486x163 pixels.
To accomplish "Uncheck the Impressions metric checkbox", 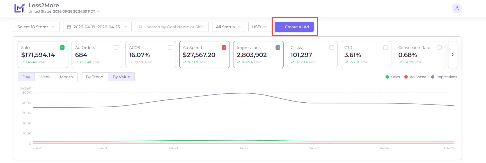I will coord(278,48).
